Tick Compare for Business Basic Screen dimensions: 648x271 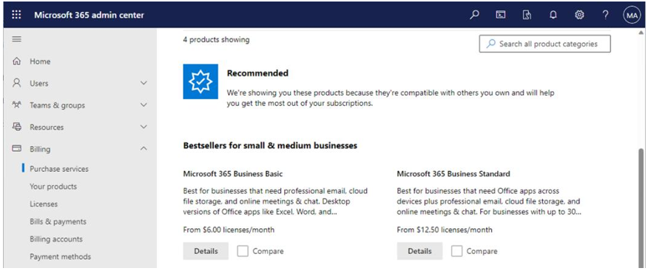click(243, 251)
